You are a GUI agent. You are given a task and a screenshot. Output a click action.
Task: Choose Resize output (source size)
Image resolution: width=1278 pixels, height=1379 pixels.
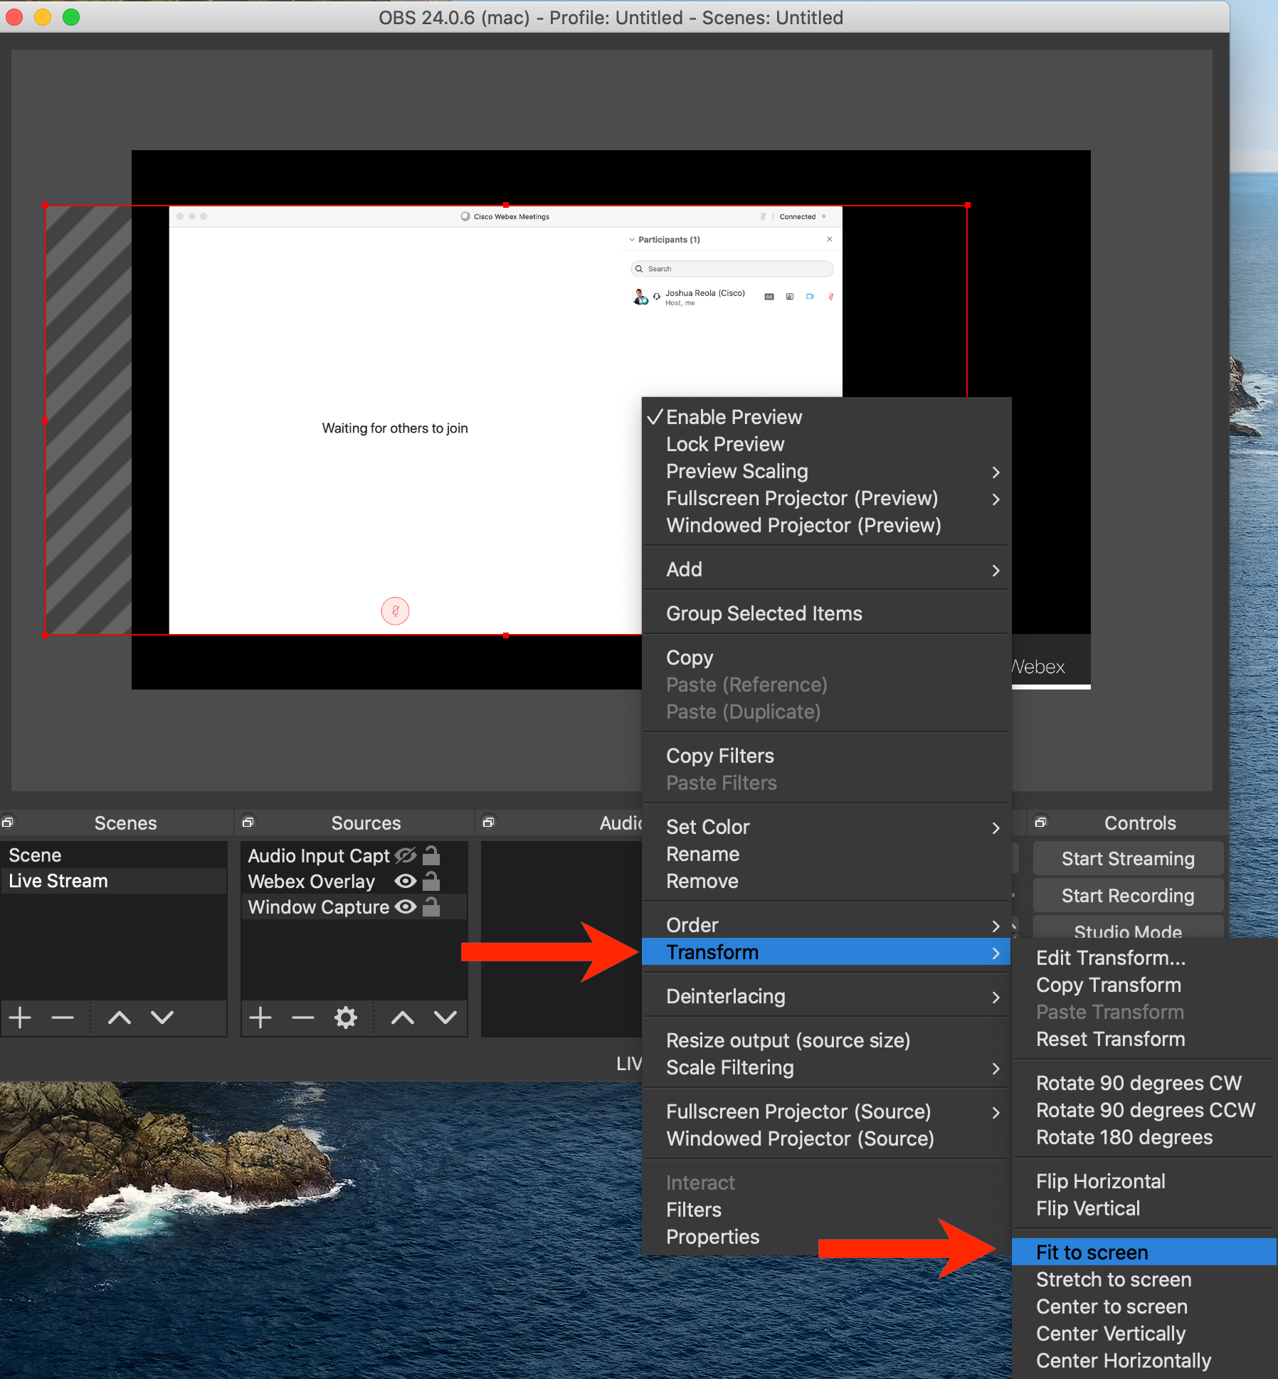(825, 1040)
